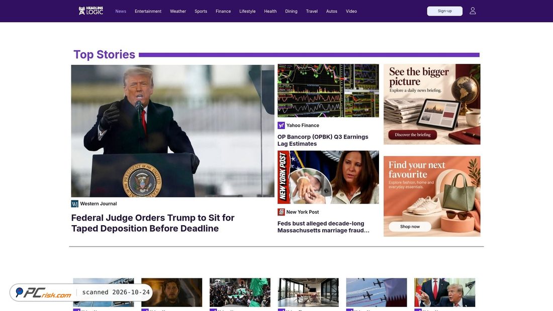Open the Find your next favourite ad
The image size is (553, 311).
point(432,196)
